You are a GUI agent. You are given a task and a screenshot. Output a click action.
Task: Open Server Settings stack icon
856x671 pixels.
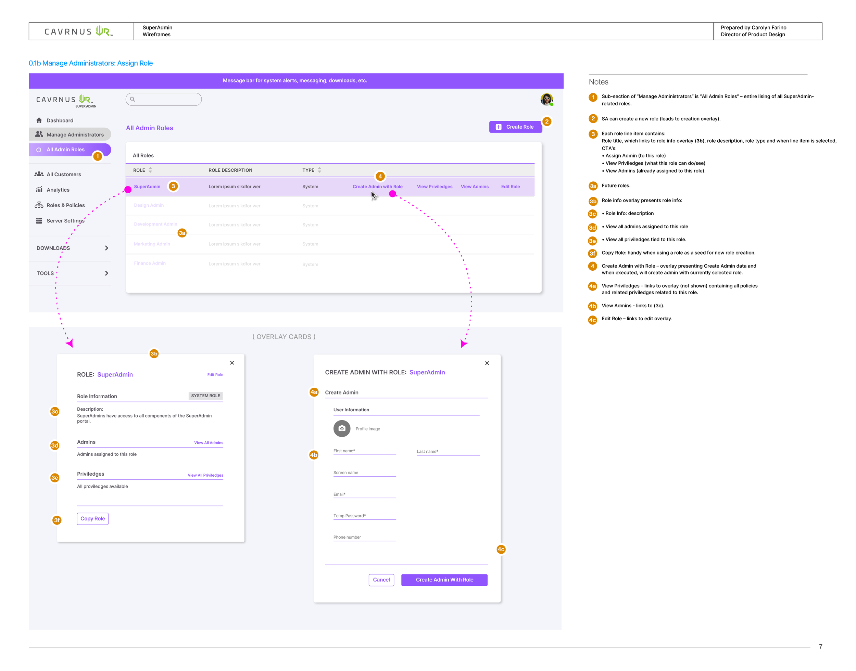point(39,221)
